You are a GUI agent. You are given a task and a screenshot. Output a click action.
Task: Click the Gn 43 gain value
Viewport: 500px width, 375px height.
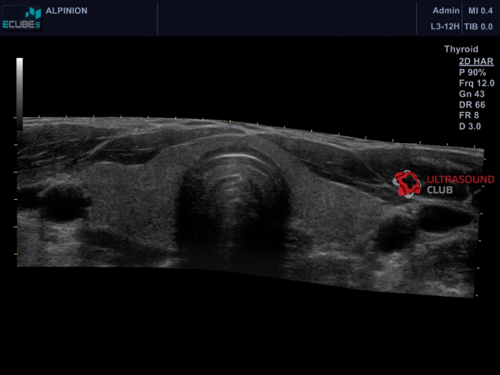pyautogui.click(x=472, y=94)
